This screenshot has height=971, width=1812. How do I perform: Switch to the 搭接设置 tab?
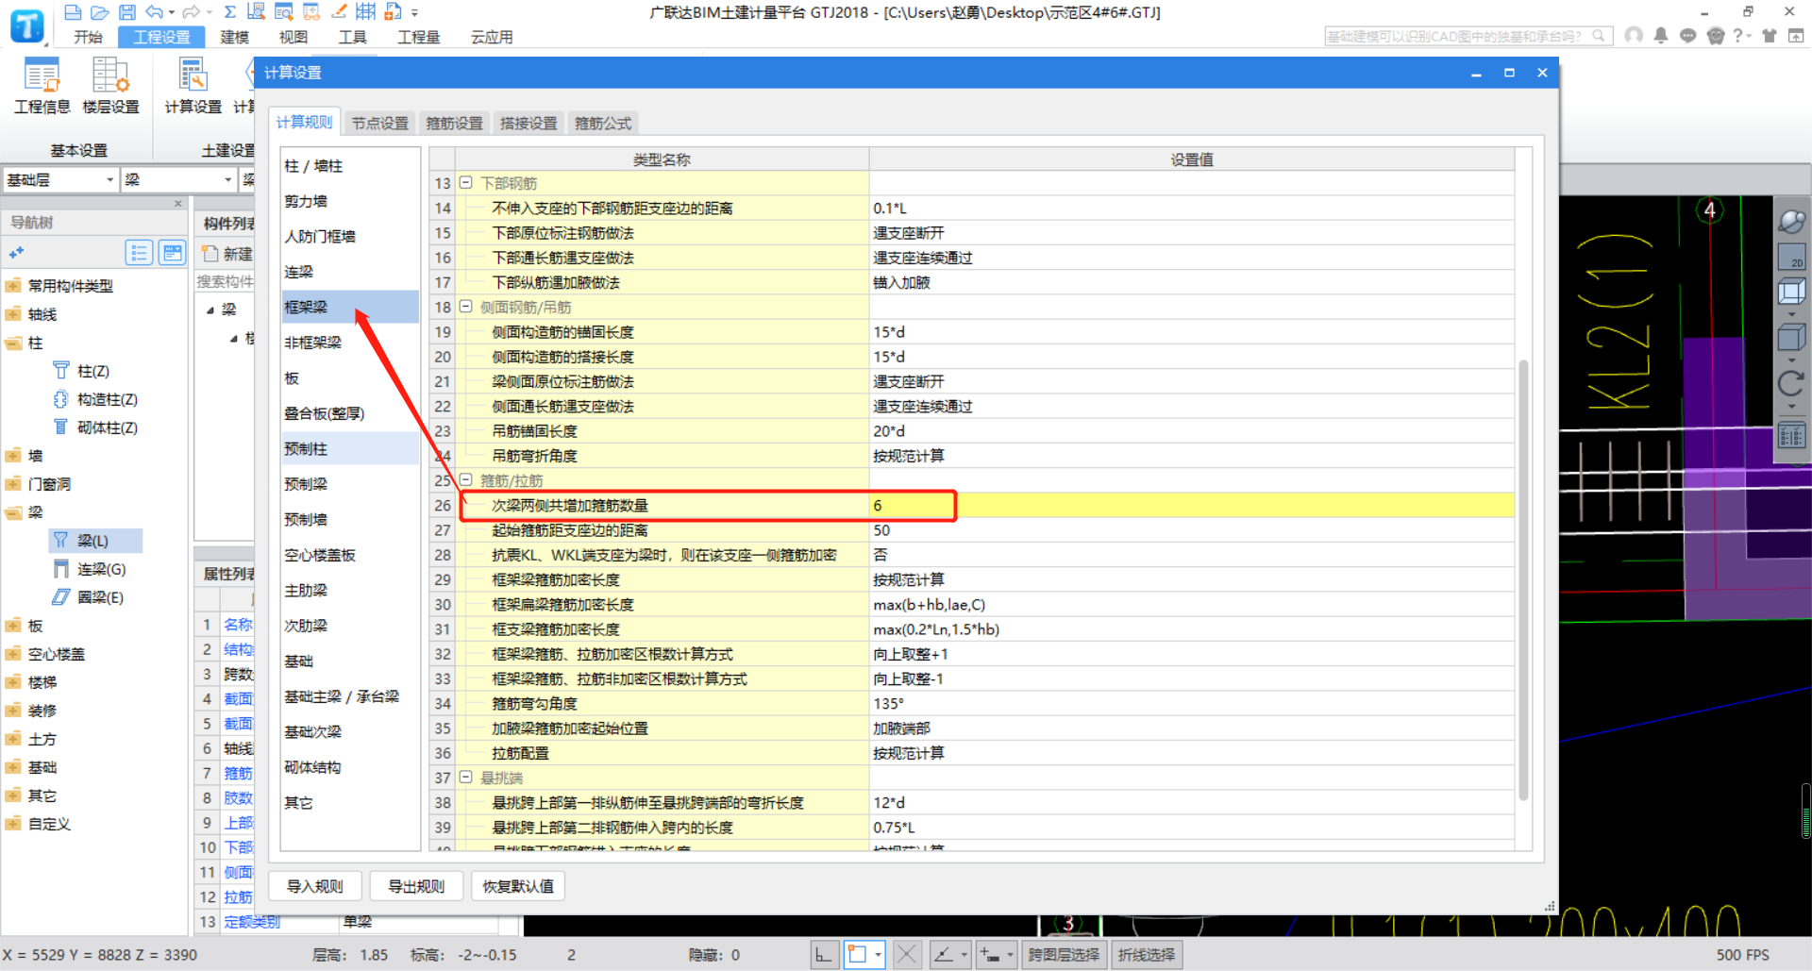pos(528,123)
